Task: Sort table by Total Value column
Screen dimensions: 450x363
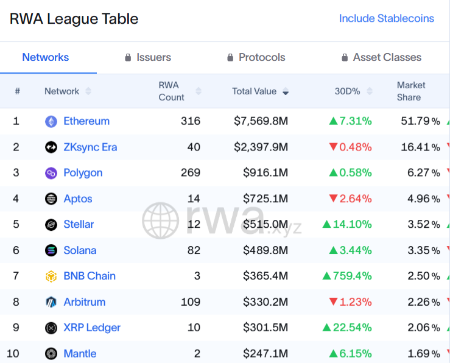Action: pos(260,91)
